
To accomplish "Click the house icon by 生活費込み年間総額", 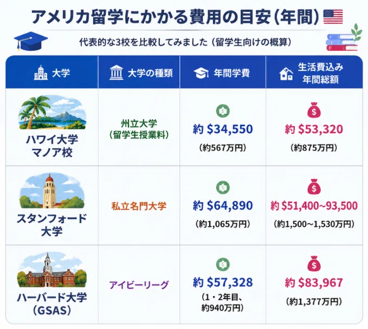I will 286,74.
